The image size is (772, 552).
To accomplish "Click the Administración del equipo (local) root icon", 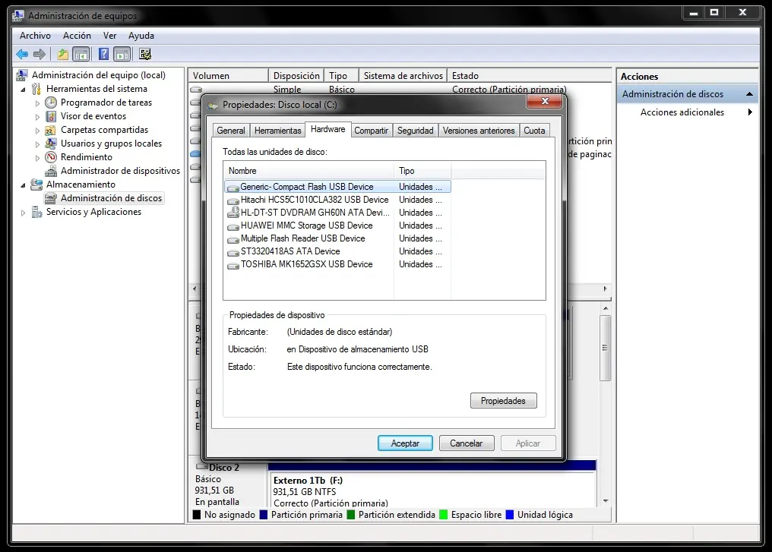I will (x=22, y=74).
